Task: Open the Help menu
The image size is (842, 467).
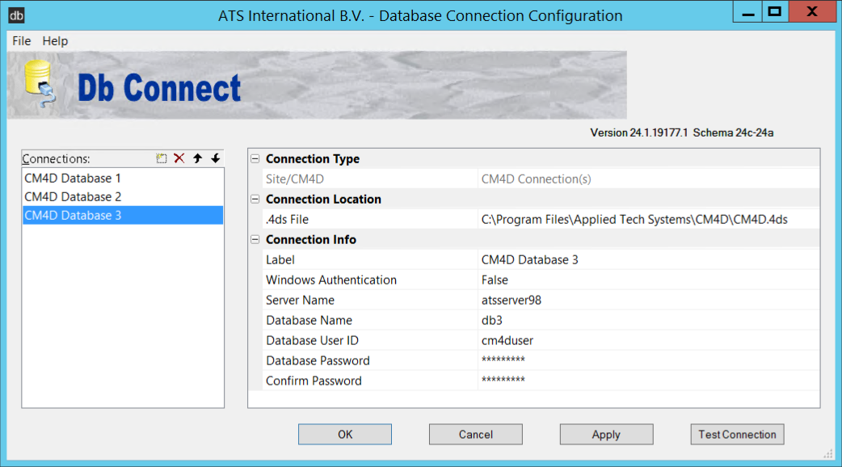Action: click(55, 40)
